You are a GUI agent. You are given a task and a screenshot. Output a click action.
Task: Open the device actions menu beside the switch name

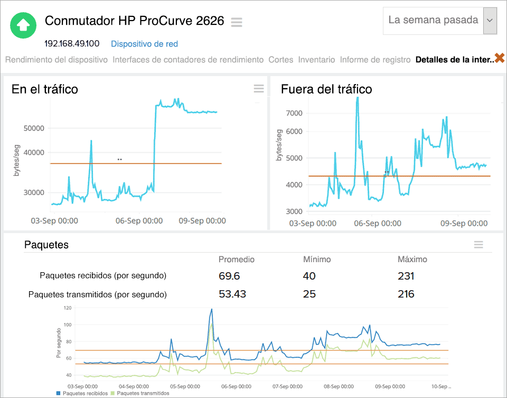pos(236,23)
